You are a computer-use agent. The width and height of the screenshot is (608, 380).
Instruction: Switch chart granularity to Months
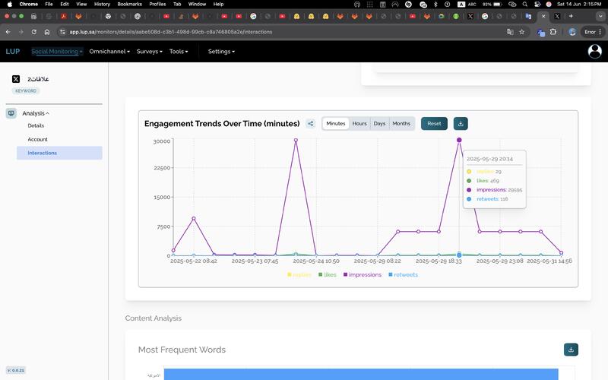point(401,123)
